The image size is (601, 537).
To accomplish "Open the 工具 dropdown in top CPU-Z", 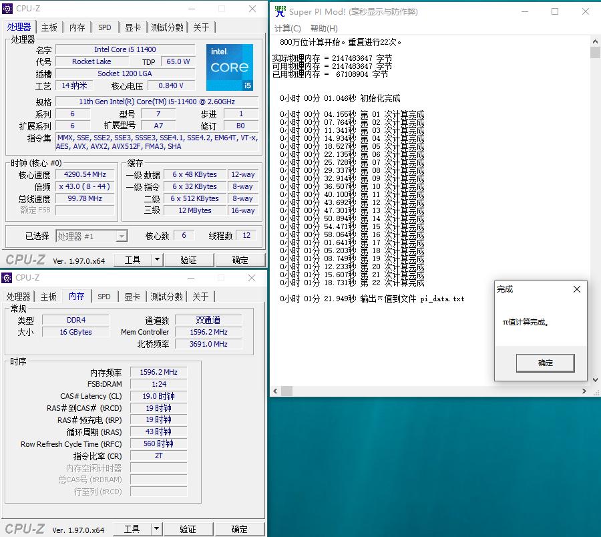I will pos(133,259).
